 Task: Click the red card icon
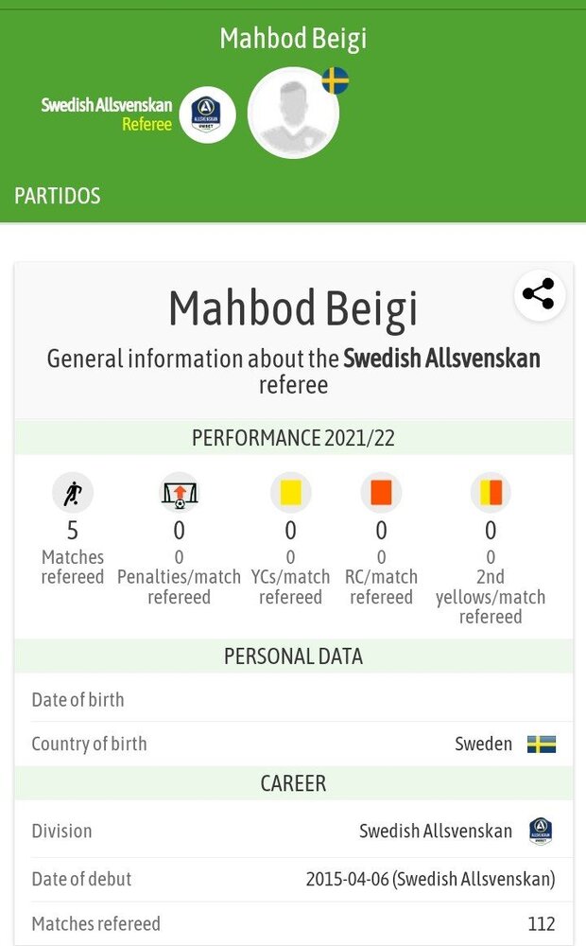381,493
